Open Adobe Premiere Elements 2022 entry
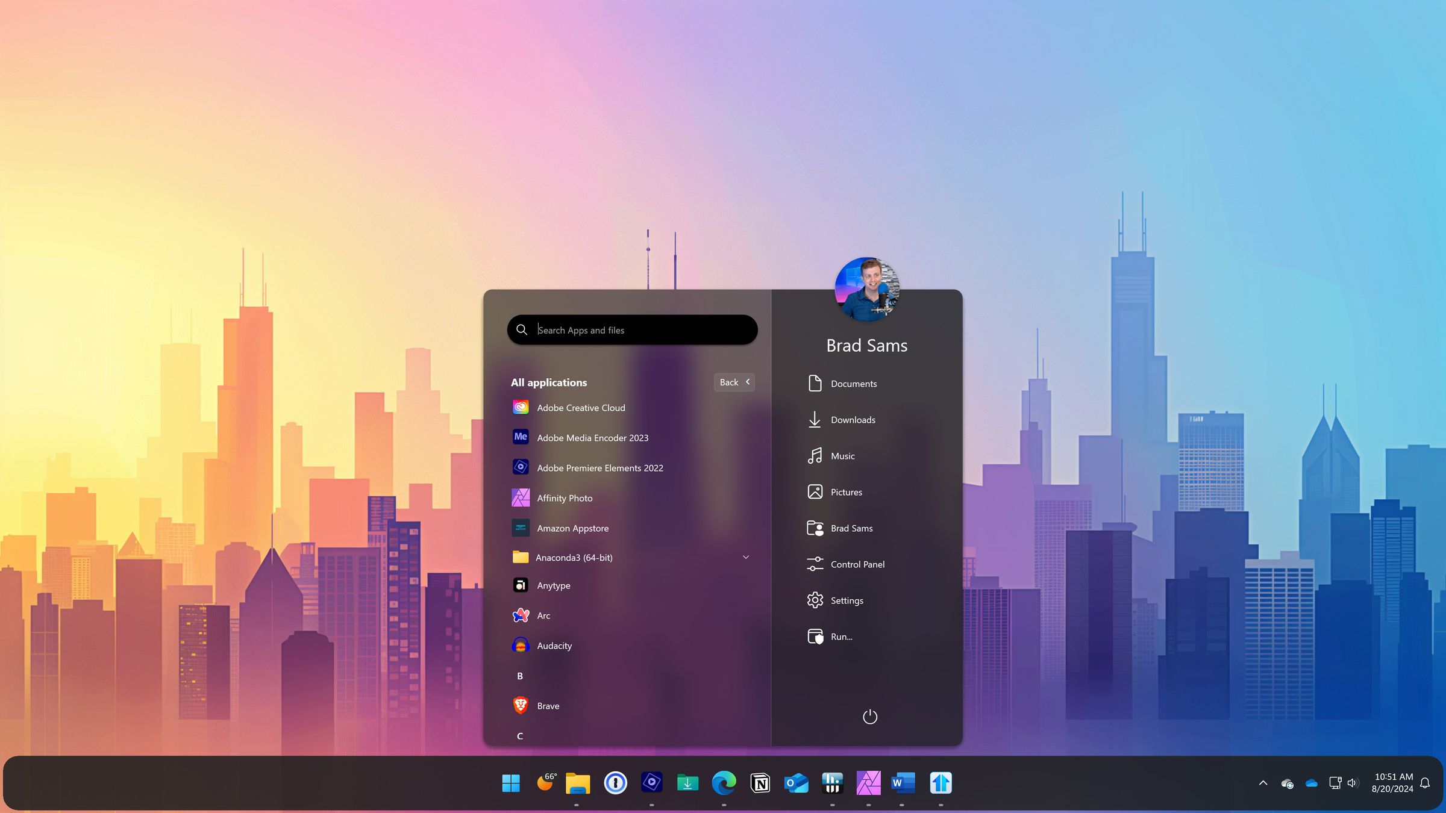 631,468
